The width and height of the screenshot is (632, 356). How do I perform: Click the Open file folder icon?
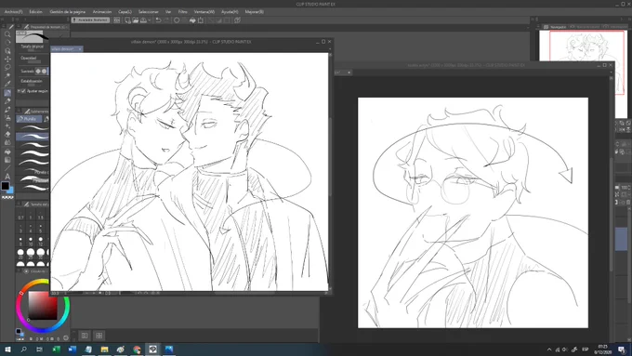coord(136,20)
